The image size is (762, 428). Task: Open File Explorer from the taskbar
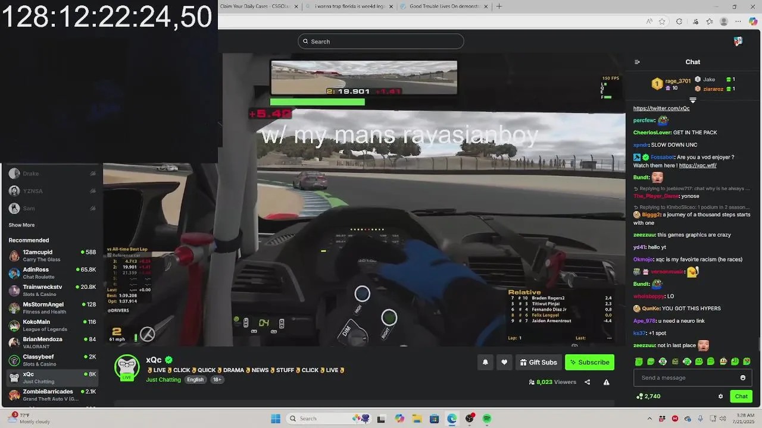(x=417, y=418)
